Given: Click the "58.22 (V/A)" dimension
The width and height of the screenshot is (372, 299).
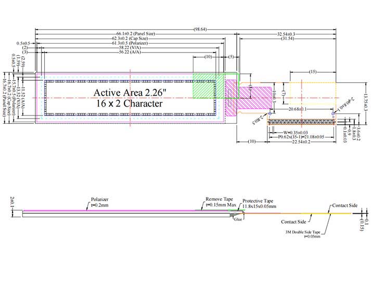Looking at the screenshot, I should point(130,47).
